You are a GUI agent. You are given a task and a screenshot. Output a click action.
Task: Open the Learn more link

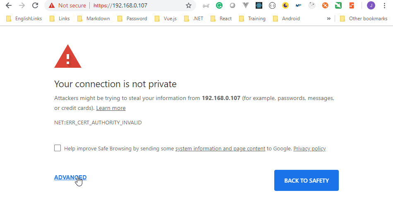tap(111, 108)
